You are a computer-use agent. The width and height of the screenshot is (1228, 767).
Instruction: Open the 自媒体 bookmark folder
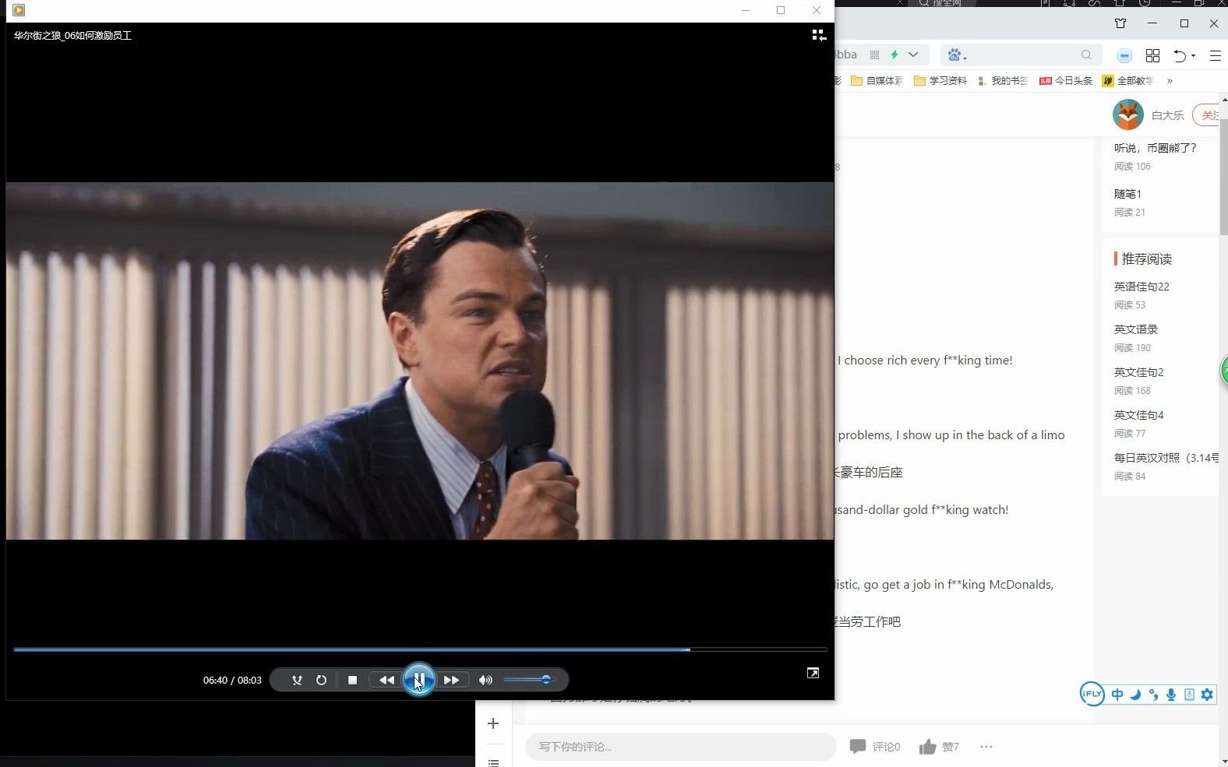(x=877, y=80)
